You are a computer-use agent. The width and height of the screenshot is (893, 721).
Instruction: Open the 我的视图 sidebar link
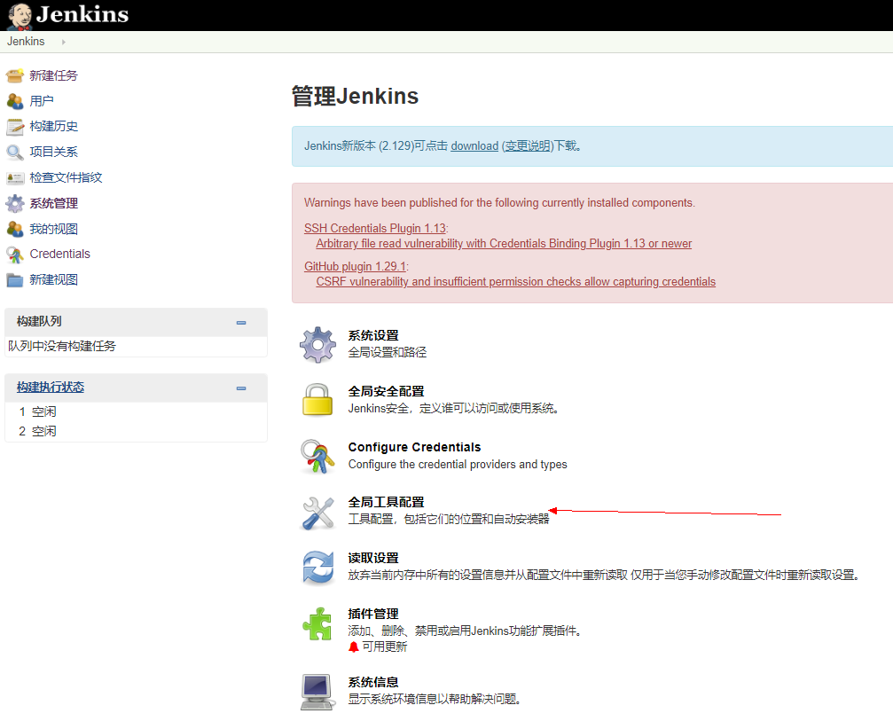(x=53, y=229)
